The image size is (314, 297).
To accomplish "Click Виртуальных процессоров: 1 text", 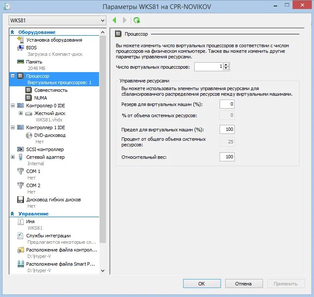I will click(59, 82).
